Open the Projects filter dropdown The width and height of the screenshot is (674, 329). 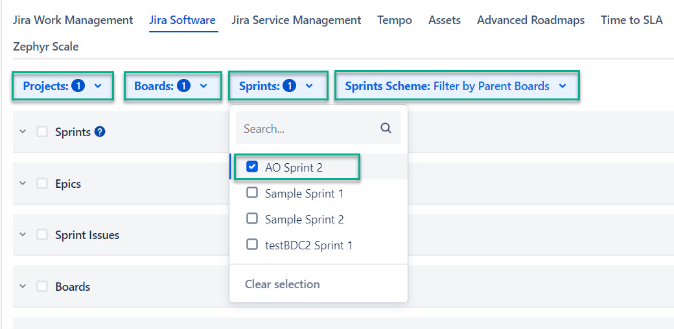tap(63, 86)
